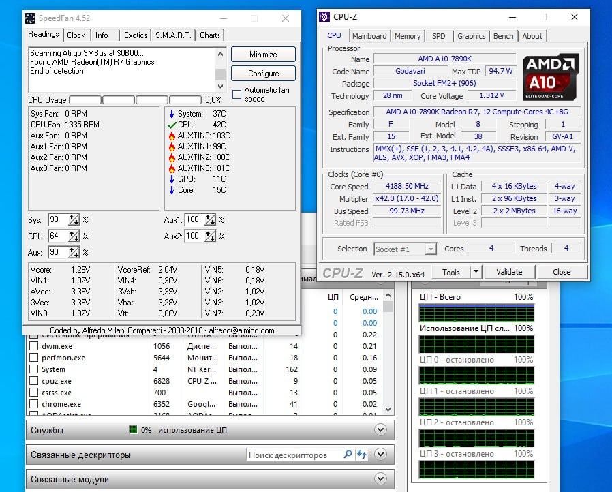The width and height of the screenshot is (612, 492).
Task: Click the SpeedFan Minimize button
Action: pyautogui.click(x=263, y=55)
